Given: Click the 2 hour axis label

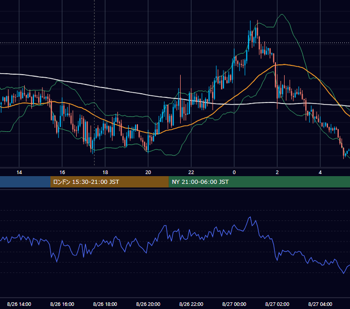Looking at the screenshot, I should 277,173.
